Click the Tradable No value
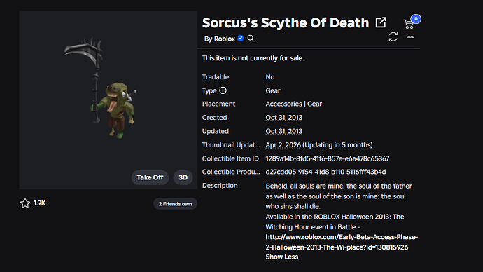The height and width of the screenshot is (272, 483). coord(270,77)
